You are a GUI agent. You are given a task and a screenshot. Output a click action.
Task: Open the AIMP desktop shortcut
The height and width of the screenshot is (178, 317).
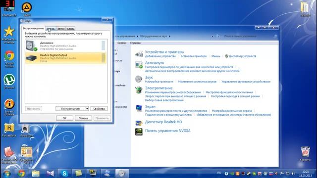[27, 9]
